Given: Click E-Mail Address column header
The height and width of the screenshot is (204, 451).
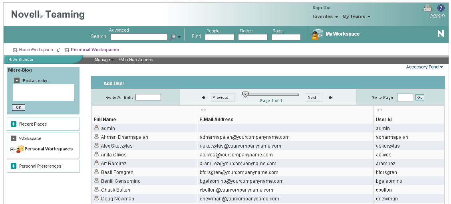Looking at the screenshot, I should [x=216, y=120].
